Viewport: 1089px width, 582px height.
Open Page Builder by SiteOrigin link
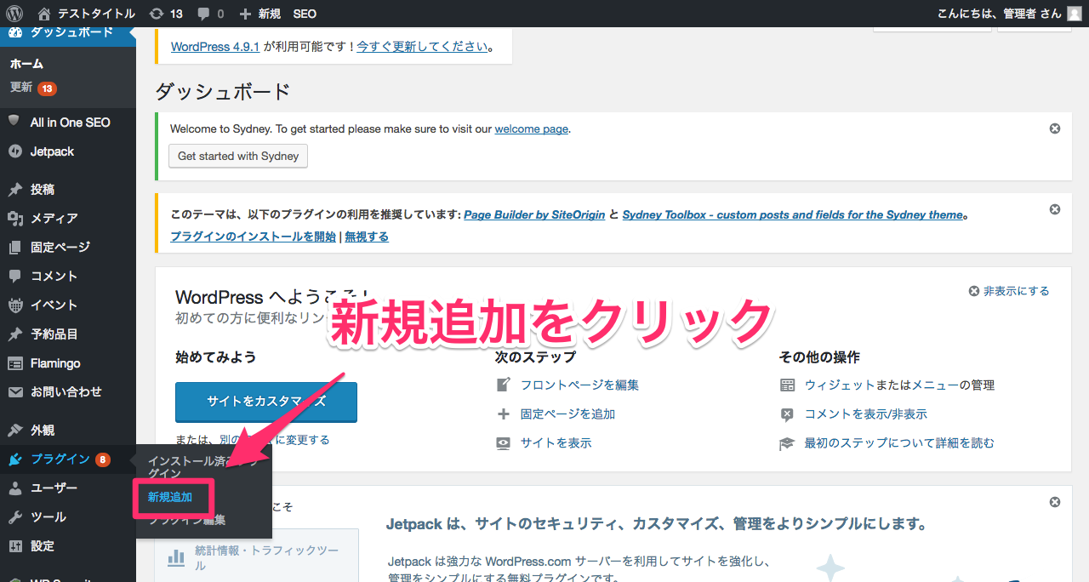coord(533,214)
